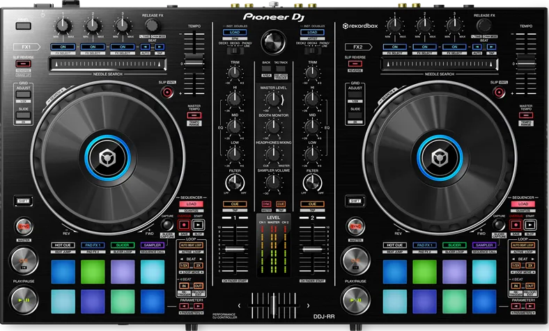Trigger AUTO BEAT LOOP on right deck

point(523,245)
